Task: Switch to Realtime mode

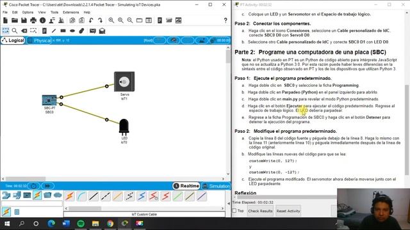Action: pyautogui.click(x=186, y=186)
